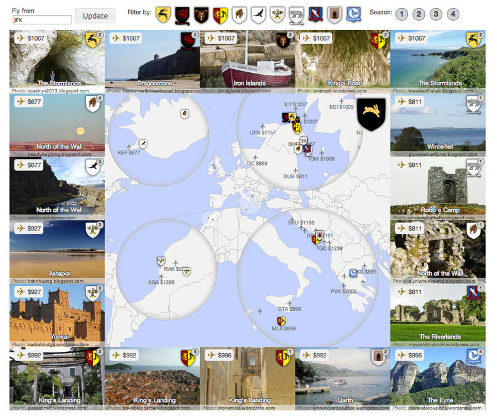Click the Fly from airport input field

click(41, 20)
